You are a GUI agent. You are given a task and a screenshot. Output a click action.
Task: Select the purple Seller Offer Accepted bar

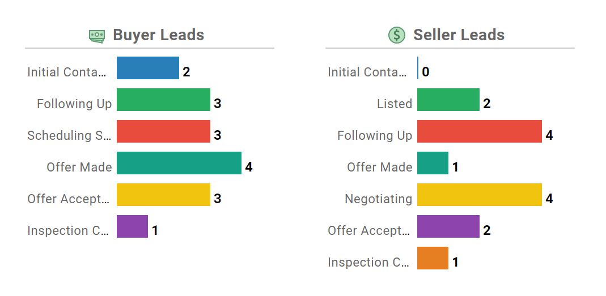[448, 226]
